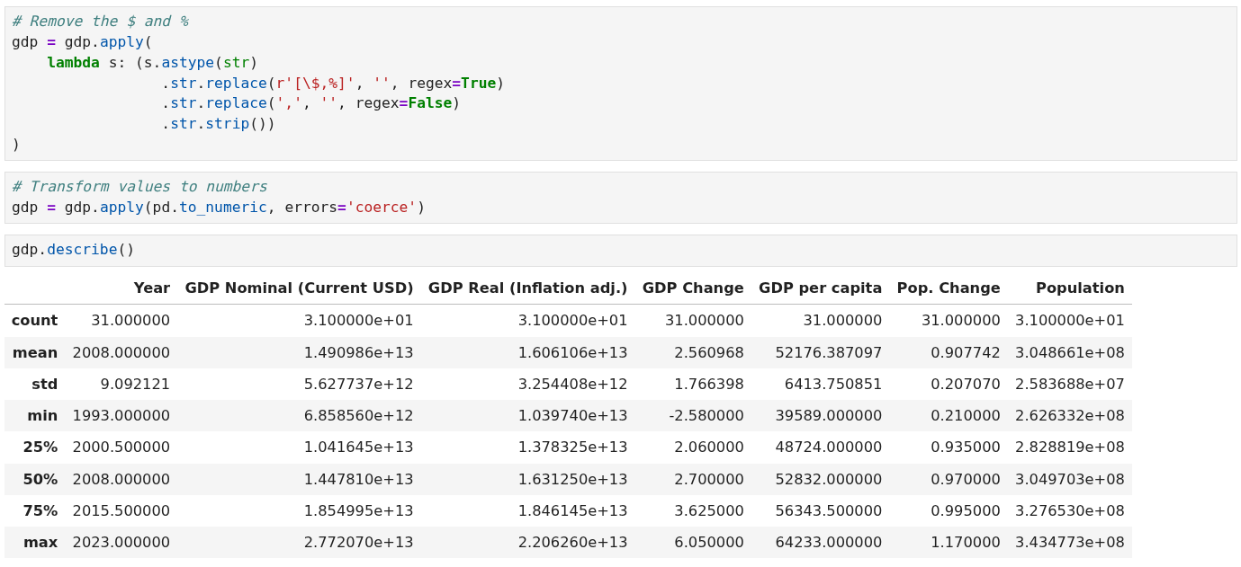Click the max GDP Change value 6.050000

click(x=709, y=542)
